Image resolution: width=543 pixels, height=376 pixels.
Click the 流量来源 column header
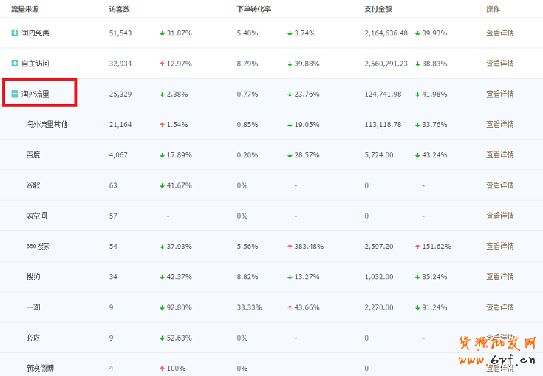coord(25,9)
